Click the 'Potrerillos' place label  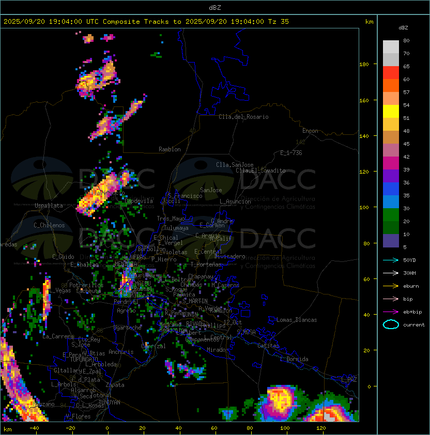[86, 285]
